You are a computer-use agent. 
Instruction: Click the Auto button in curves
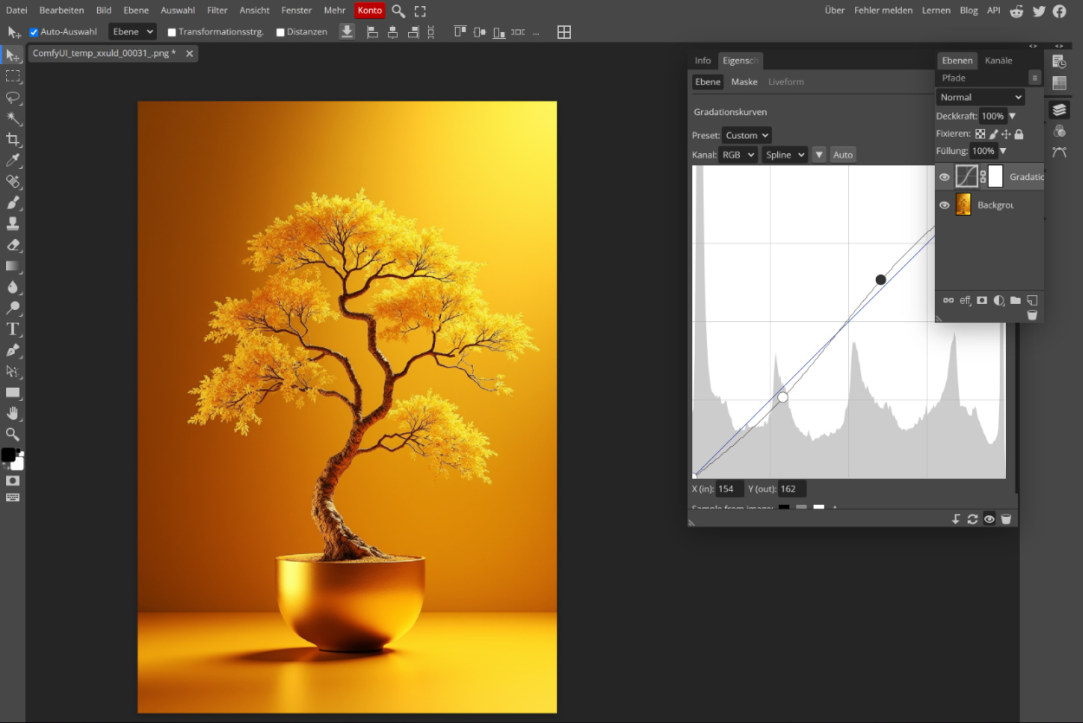843,155
